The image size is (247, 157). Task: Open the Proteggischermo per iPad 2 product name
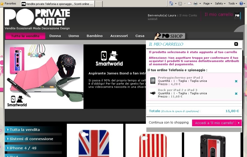(x=180, y=78)
